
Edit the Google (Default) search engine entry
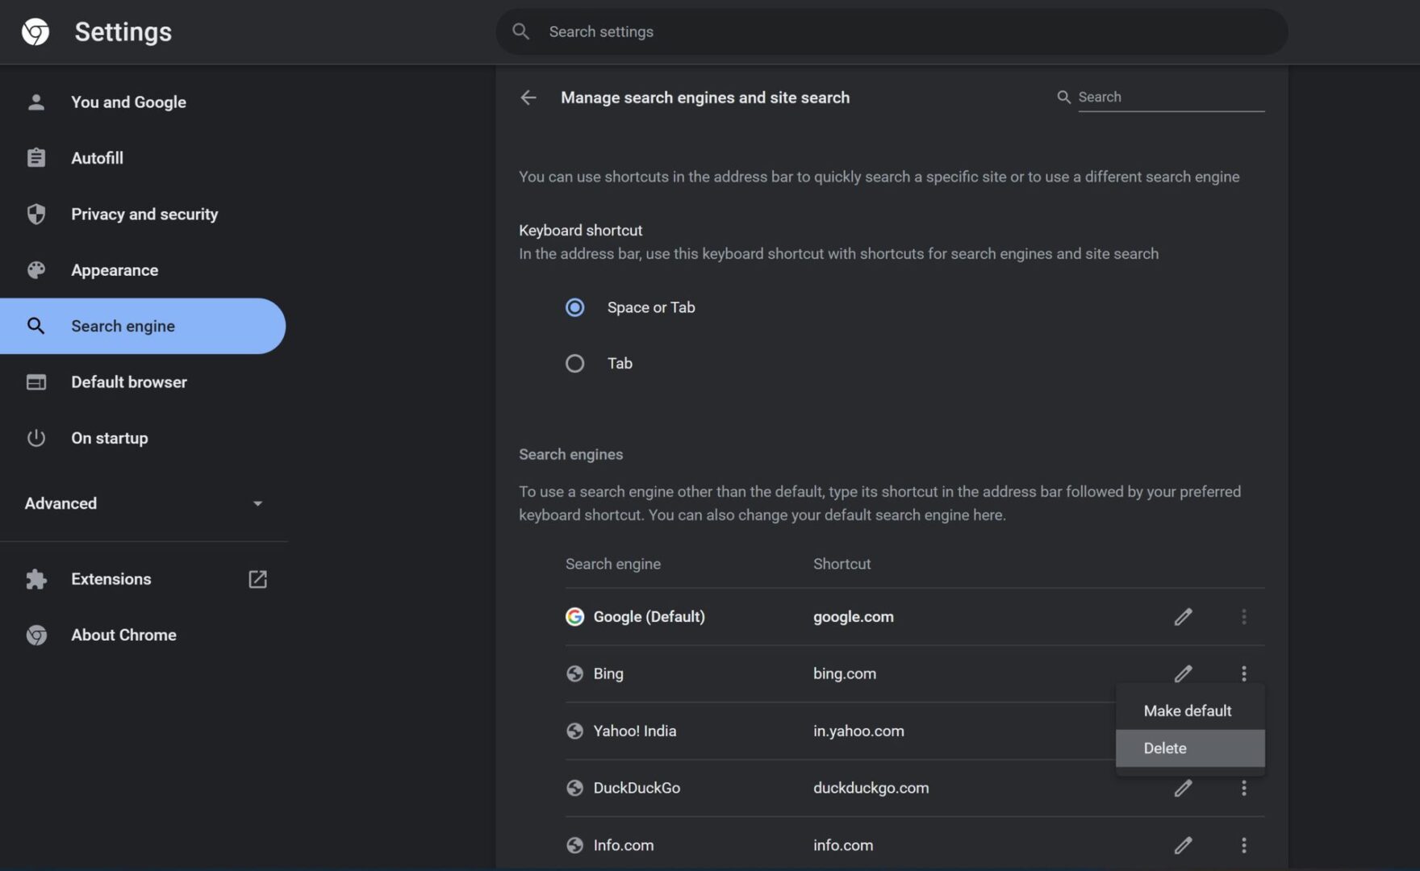coord(1183,617)
